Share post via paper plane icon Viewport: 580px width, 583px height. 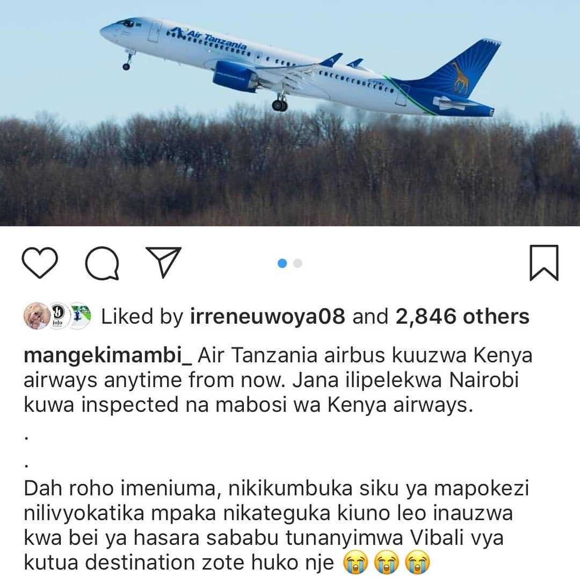point(164,262)
